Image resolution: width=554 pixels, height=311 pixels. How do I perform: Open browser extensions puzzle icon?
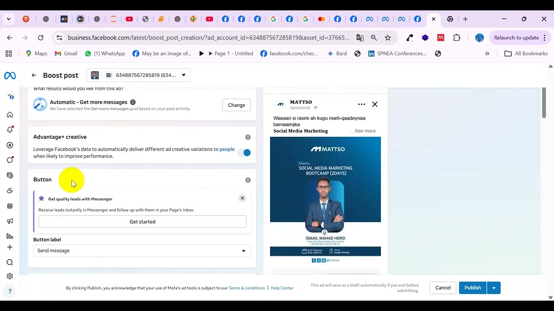click(x=457, y=38)
